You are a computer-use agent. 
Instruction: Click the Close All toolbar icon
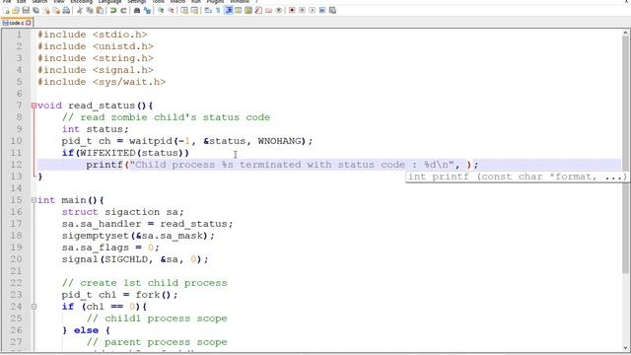click(57, 10)
